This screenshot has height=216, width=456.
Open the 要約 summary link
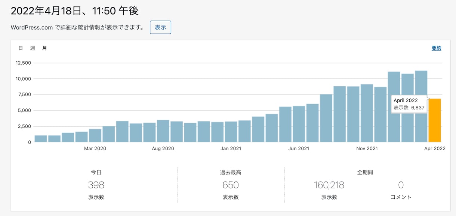tap(436, 48)
